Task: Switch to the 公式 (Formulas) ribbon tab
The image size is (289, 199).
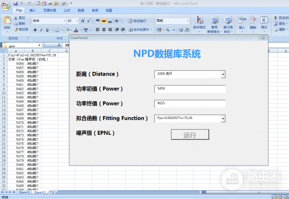Action: 67,10
